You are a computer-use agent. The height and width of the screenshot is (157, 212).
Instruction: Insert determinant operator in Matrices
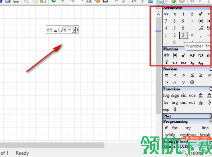point(175,55)
